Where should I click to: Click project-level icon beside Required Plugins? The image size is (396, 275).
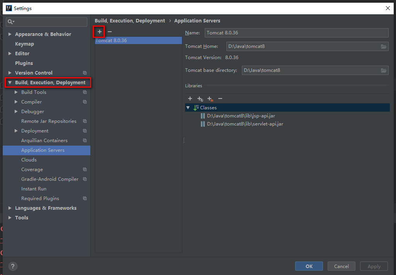(85, 199)
